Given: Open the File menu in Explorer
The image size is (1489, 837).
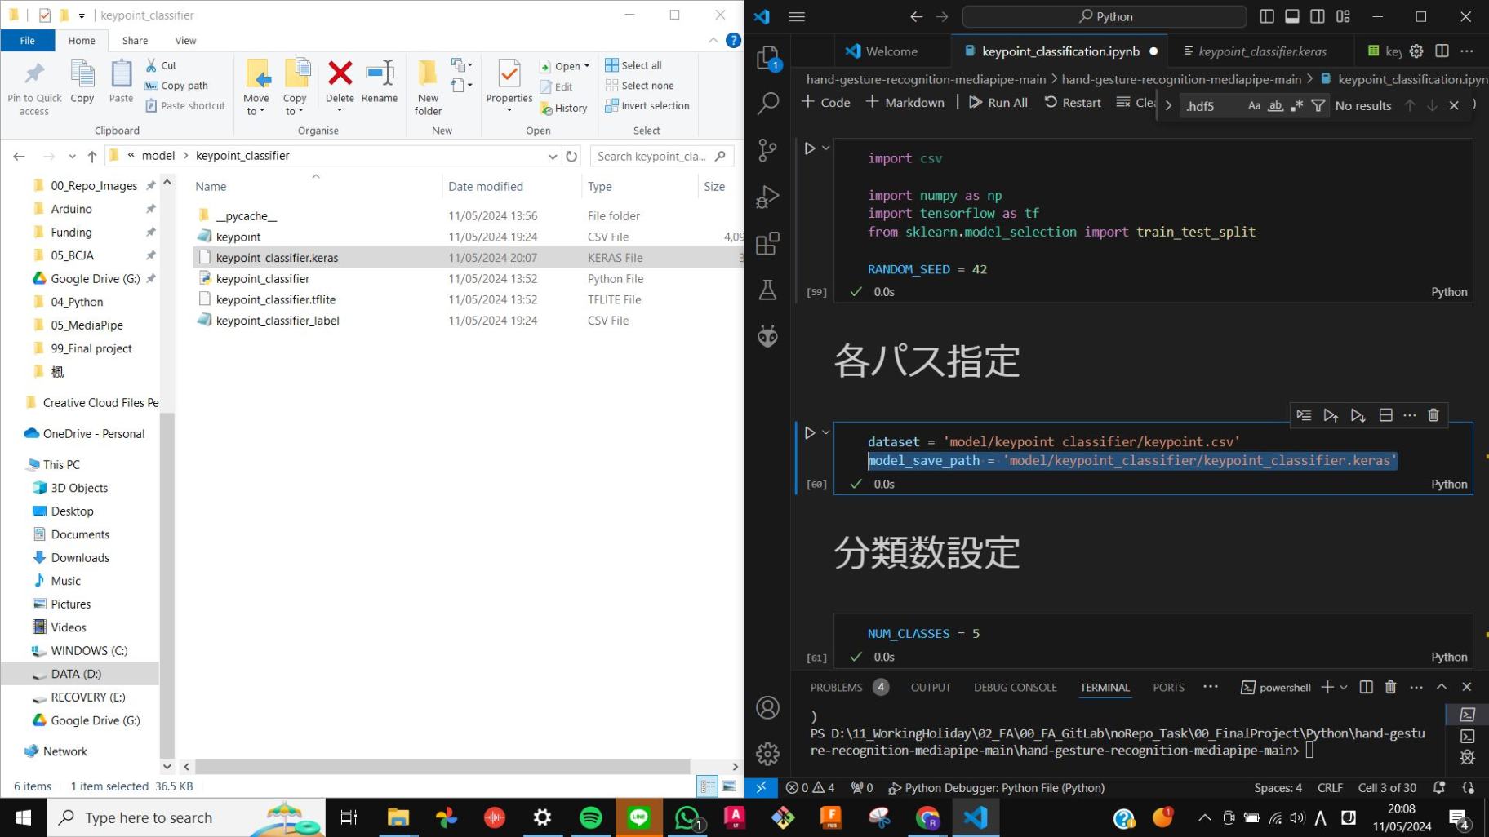Looking at the screenshot, I should (28, 40).
